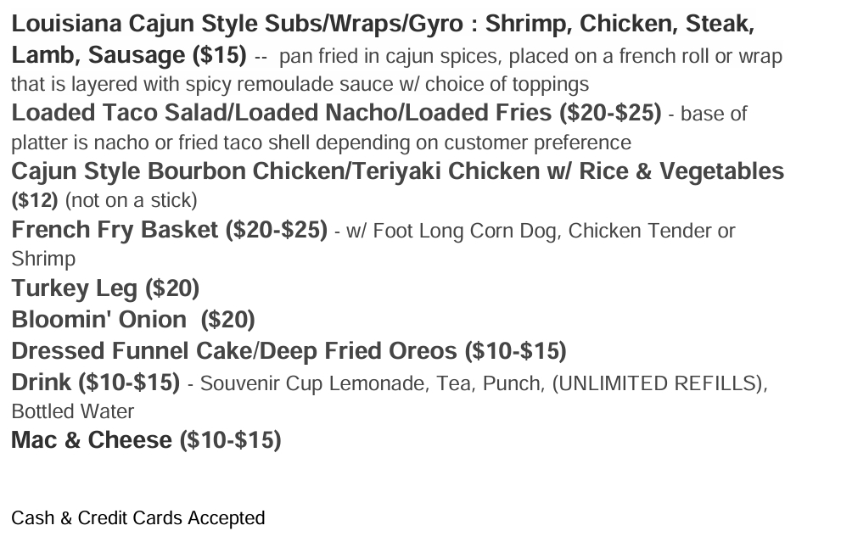Click the Drink ($10-$15) heading
Image resolution: width=841 pixels, height=542 pixels.
[x=95, y=383]
